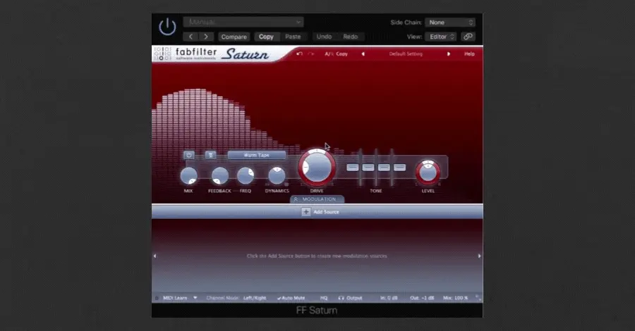635x331 pixels.
Task: Click Saturn undo arrow icon
Action: pyautogui.click(x=299, y=54)
